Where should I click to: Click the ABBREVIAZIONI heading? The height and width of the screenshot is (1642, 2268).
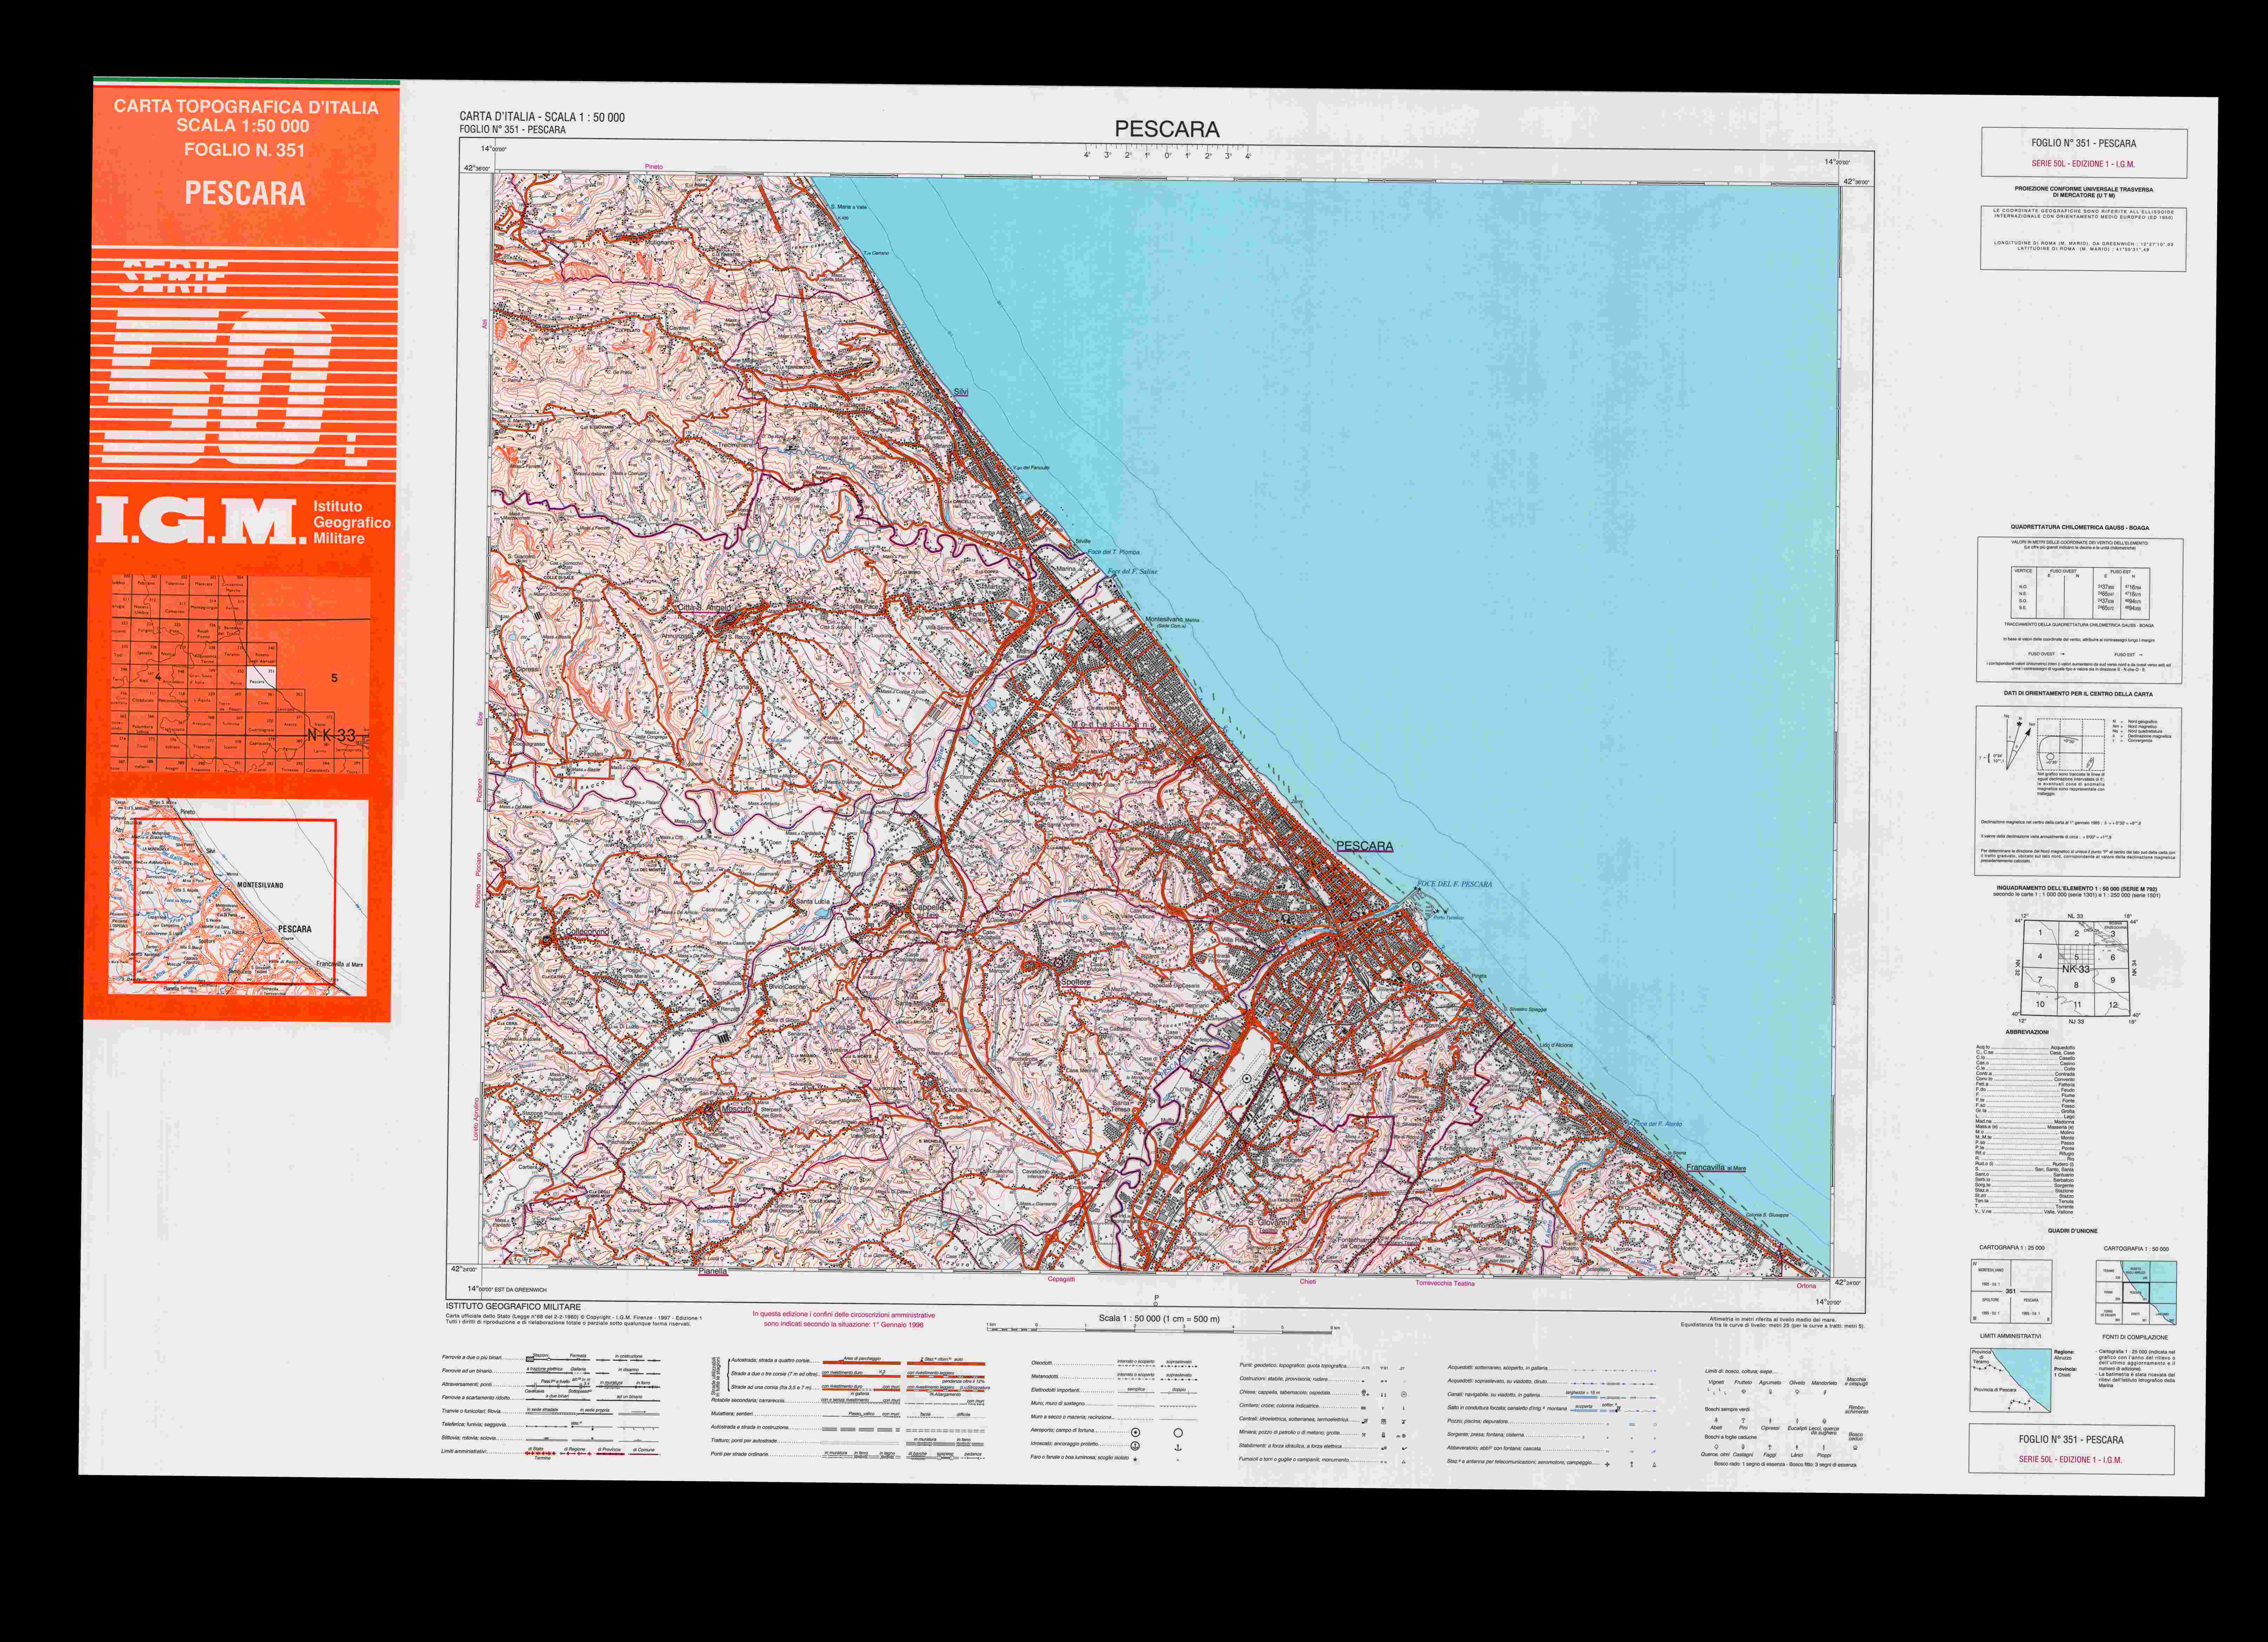[x=2027, y=1032]
